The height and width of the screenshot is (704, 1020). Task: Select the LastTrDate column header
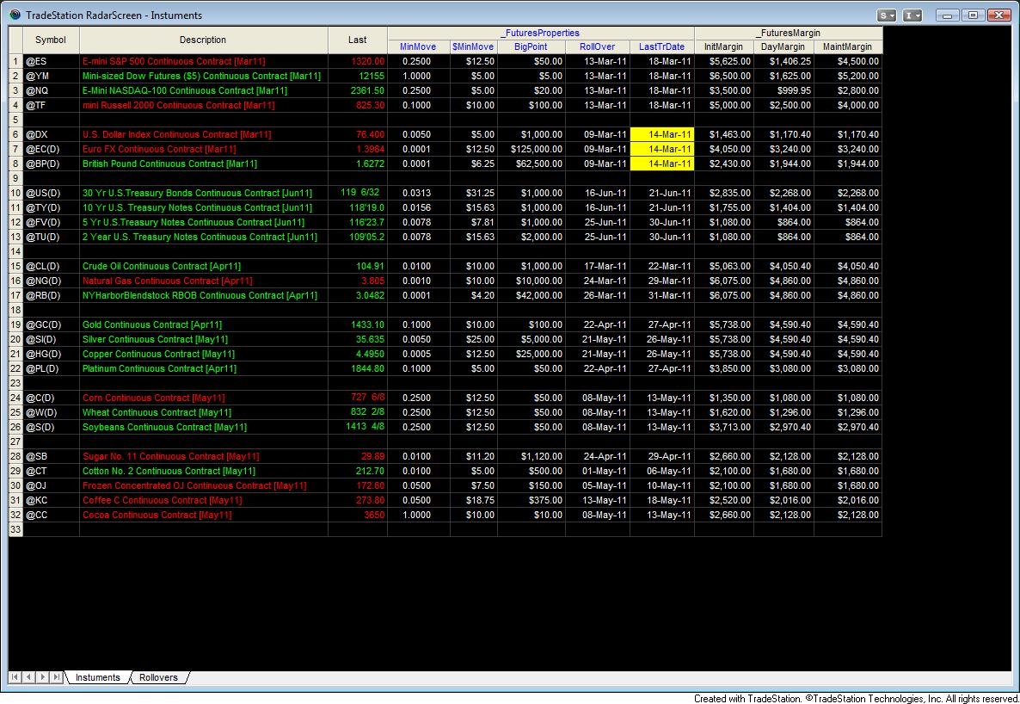coord(661,46)
